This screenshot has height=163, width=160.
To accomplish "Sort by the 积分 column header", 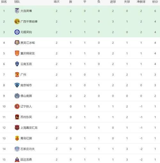I will click(x=155, y=2).
